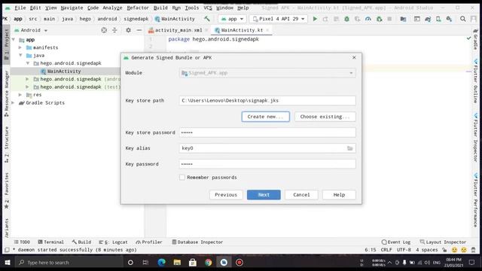Viewport: 482px width, 271px height.
Task: Select MainActivity in the project tree
Action: (64, 72)
